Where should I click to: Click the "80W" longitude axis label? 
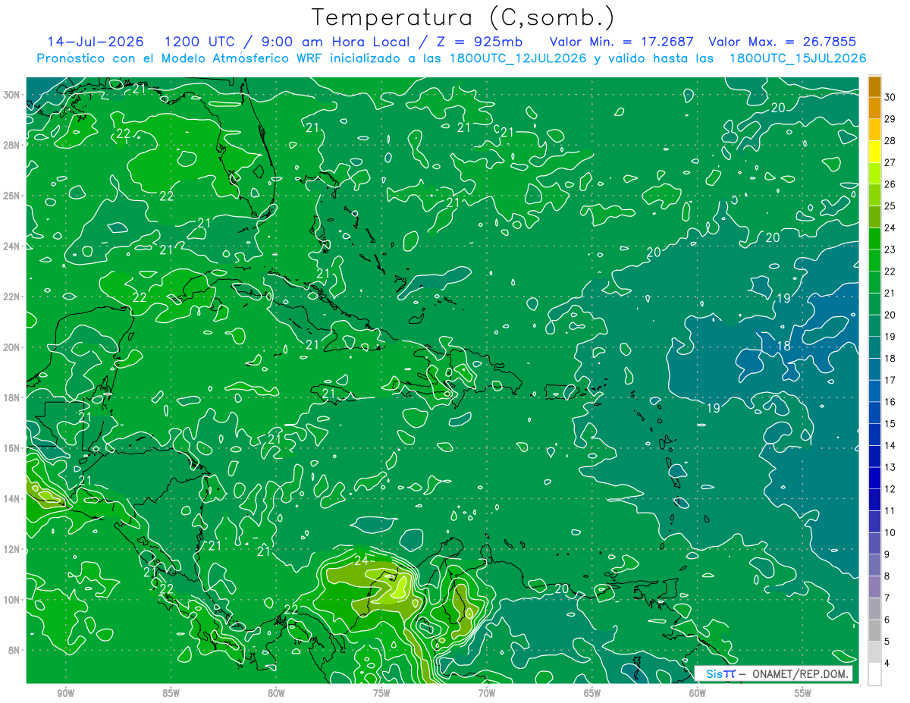(276, 693)
